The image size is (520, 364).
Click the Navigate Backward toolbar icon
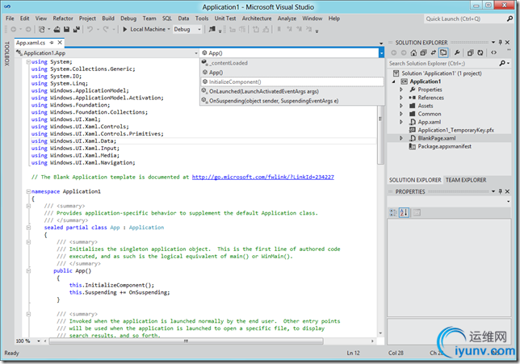(14, 30)
